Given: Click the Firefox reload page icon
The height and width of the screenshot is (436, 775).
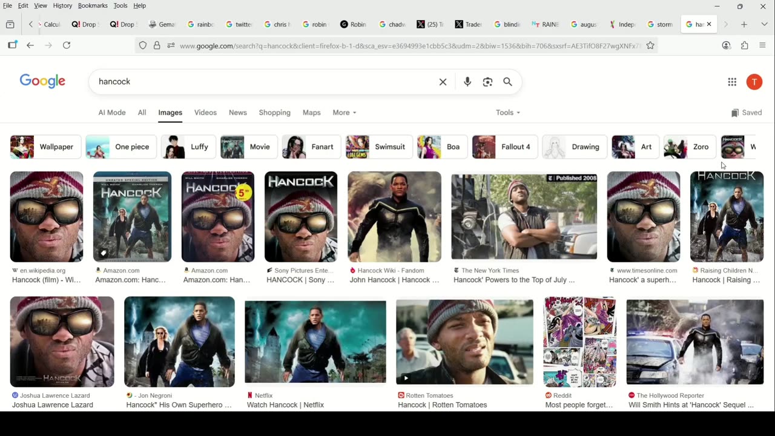Looking at the screenshot, I should [67, 45].
